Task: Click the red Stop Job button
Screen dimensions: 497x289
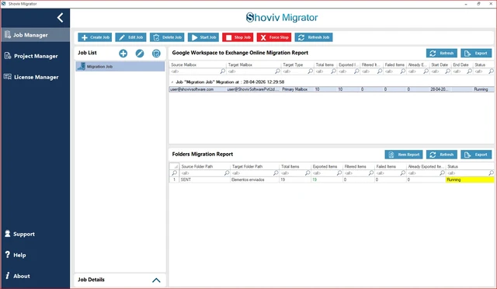Action: [x=238, y=37]
